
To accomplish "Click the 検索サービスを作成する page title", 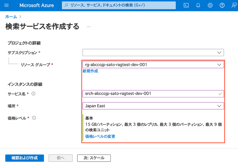I will (x=42, y=26).
